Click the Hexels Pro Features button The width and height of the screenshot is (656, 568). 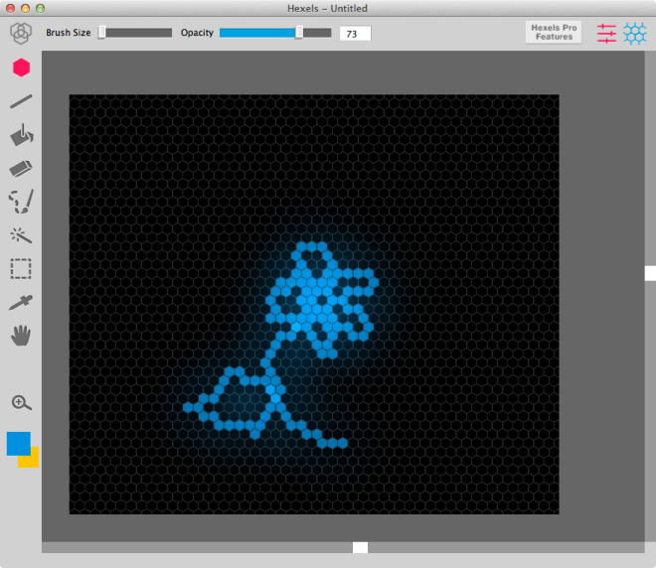click(x=554, y=32)
